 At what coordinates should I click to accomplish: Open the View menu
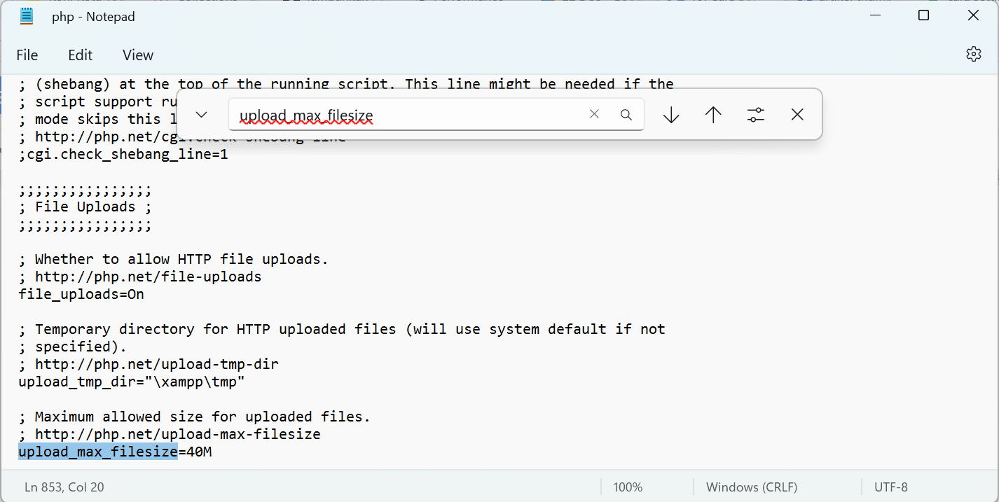point(138,55)
